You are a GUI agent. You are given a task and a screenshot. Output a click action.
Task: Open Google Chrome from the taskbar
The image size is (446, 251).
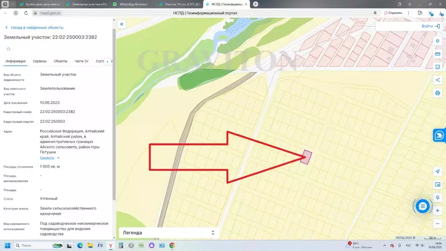click(x=172, y=245)
